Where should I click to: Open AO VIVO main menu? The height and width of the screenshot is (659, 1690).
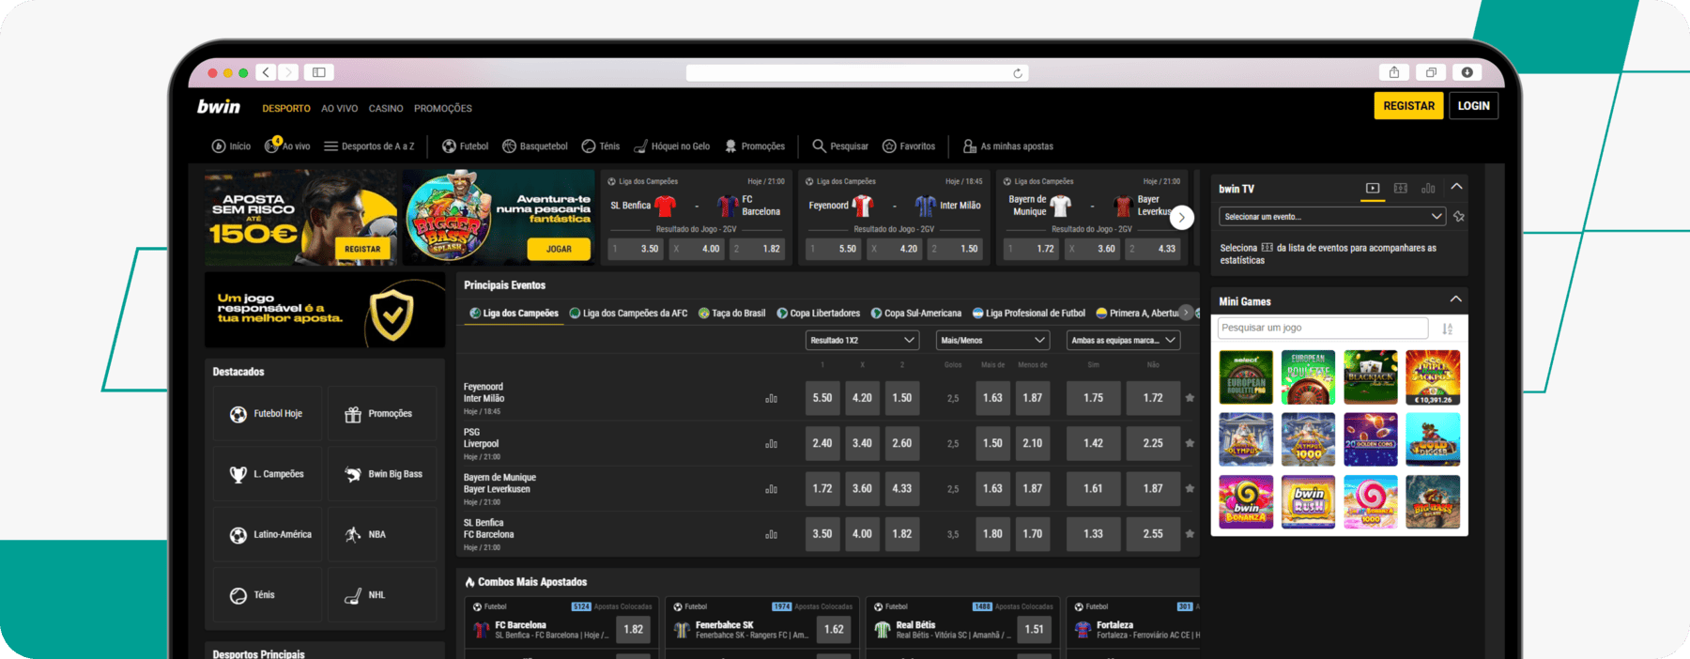click(340, 109)
